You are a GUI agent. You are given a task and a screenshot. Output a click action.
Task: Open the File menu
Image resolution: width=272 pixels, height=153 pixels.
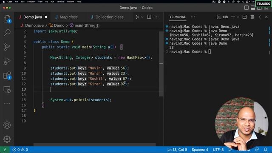click(x=17, y=2)
